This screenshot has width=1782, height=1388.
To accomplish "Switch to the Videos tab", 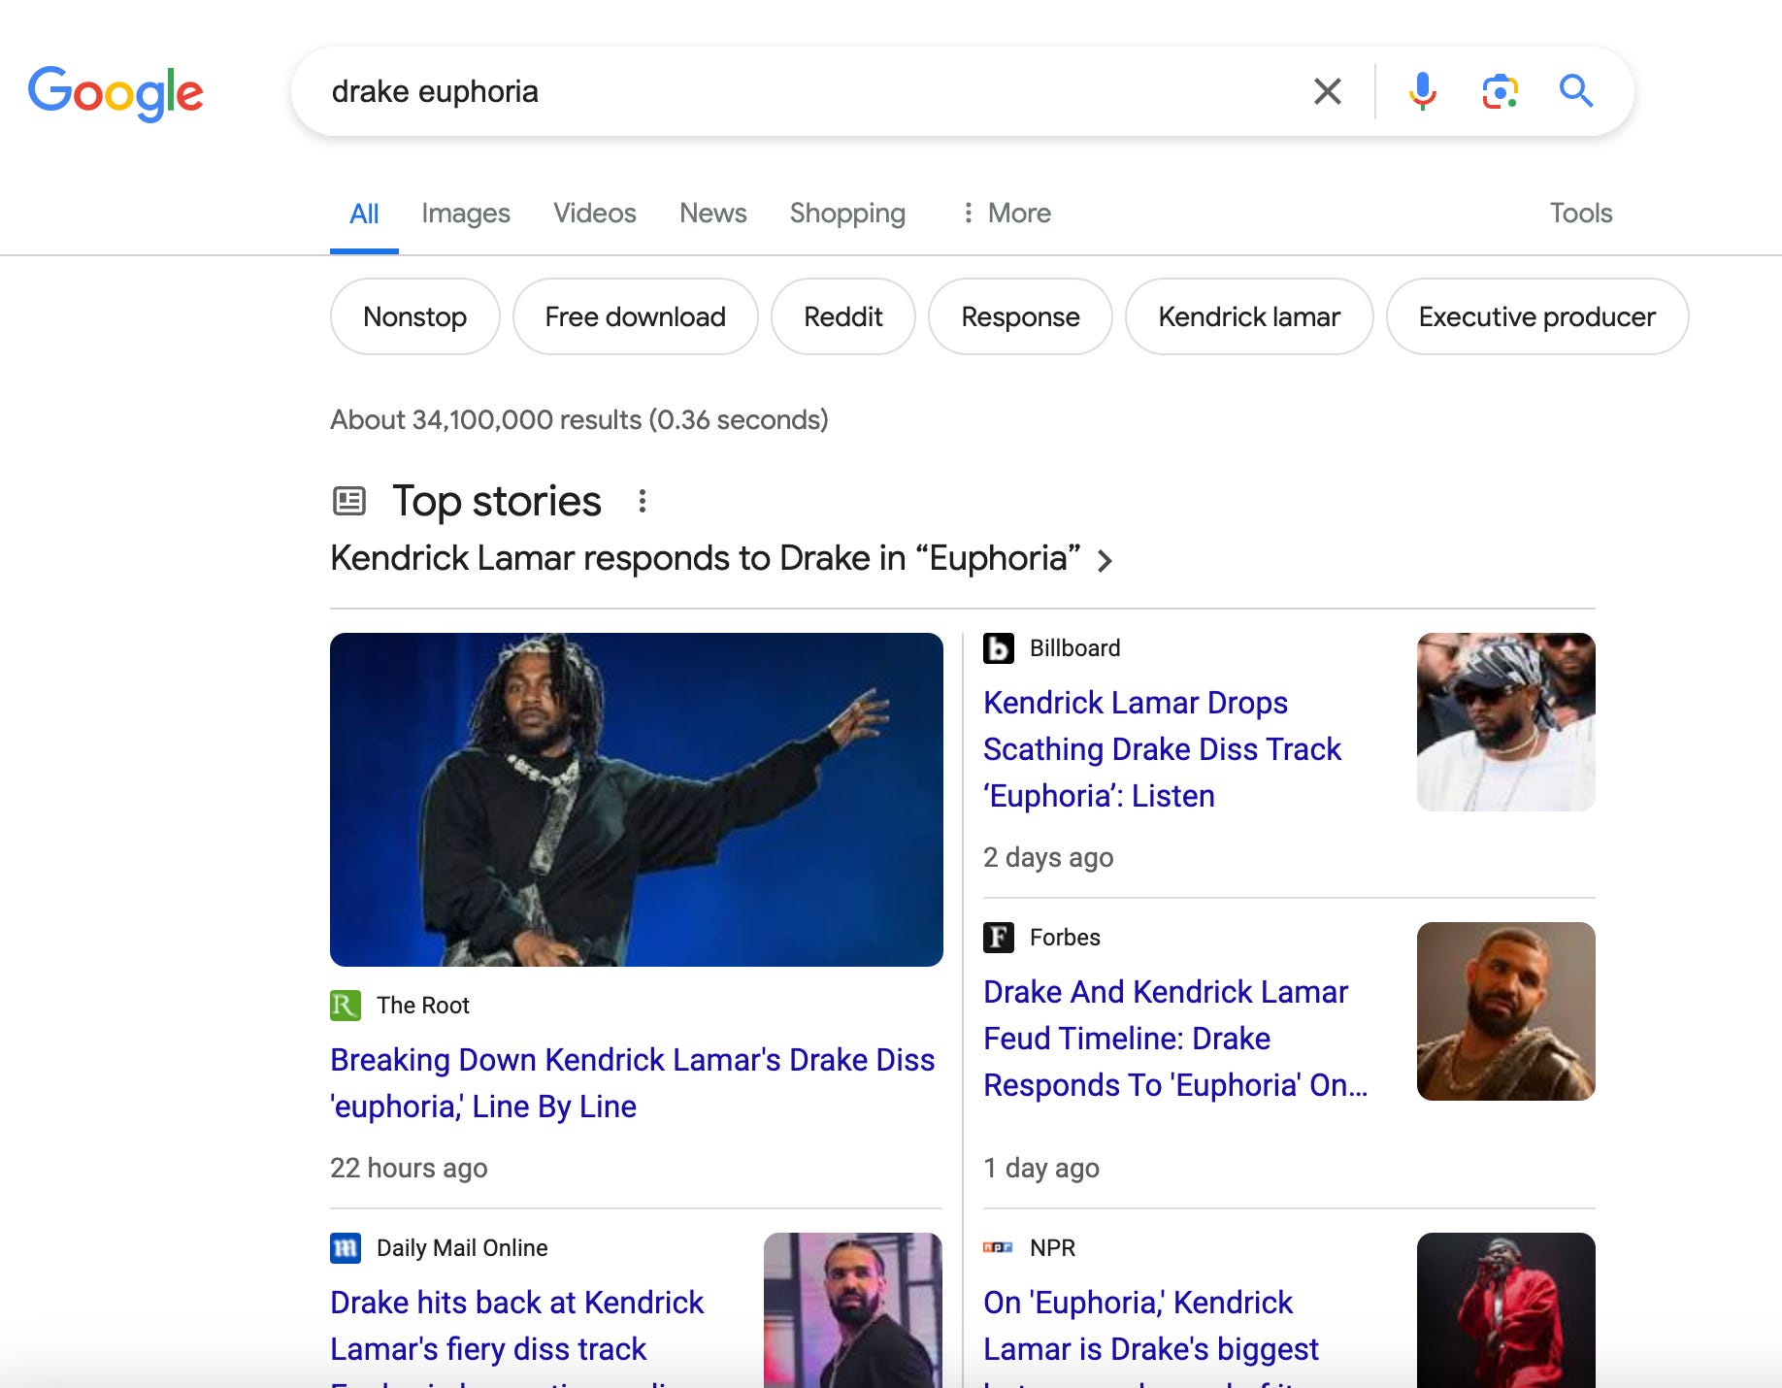I will pos(595,214).
